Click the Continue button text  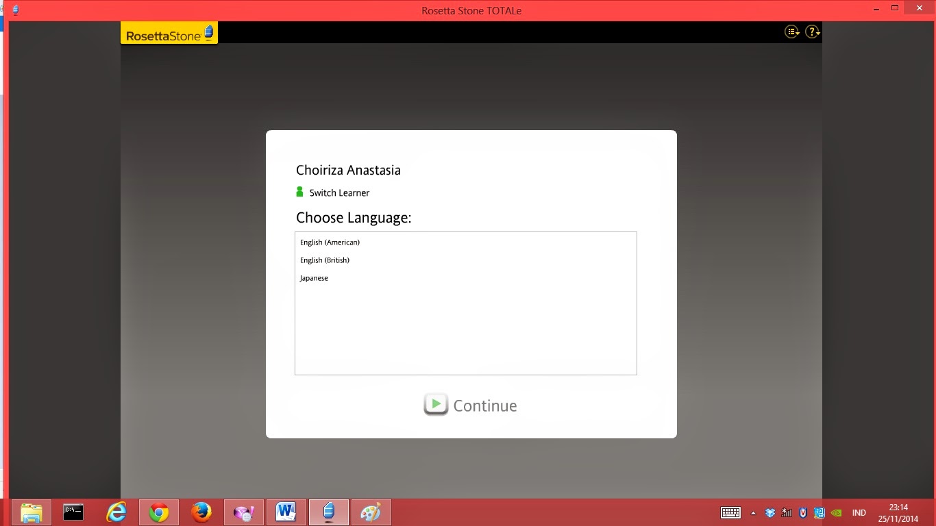485,405
